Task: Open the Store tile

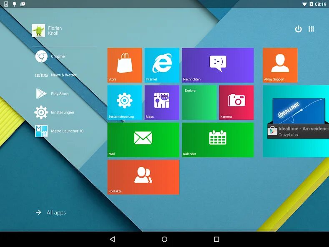Action: [125, 65]
